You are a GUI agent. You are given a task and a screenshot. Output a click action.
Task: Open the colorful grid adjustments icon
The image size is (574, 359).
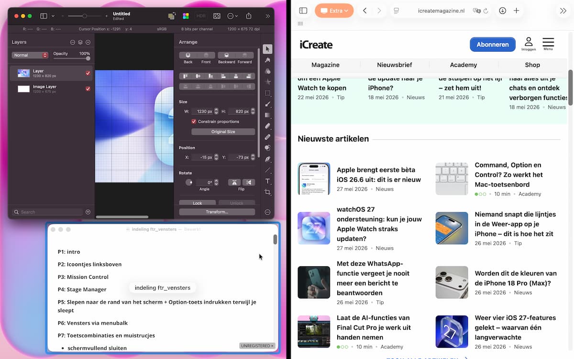(186, 16)
